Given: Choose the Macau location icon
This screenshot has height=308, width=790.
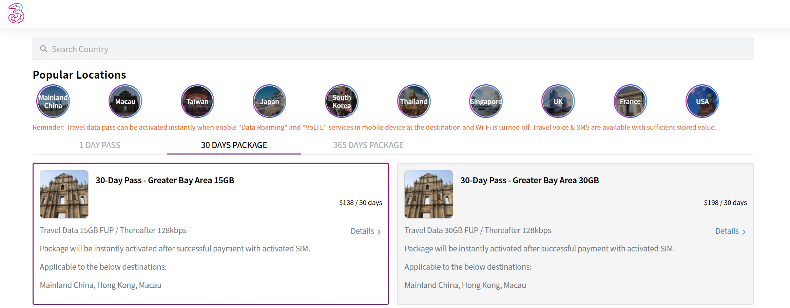Looking at the screenshot, I should pyautogui.click(x=125, y=101).
